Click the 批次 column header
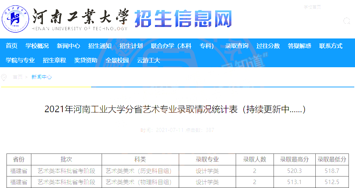Viewport: 355px width, 188px height. tap(66, 160)
